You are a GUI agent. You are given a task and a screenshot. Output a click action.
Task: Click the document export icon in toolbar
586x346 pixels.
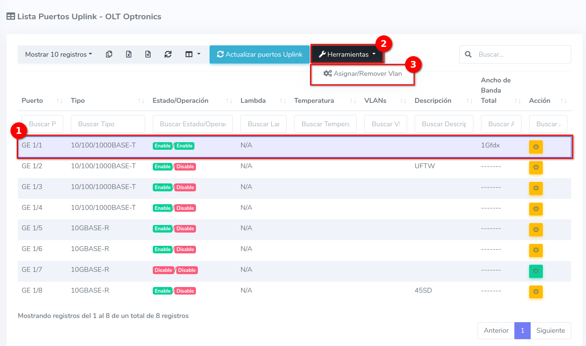pos(148,54)
